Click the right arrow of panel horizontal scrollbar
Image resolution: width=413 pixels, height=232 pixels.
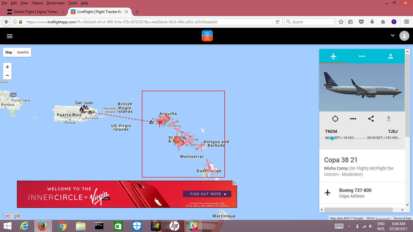coord(402,210)
